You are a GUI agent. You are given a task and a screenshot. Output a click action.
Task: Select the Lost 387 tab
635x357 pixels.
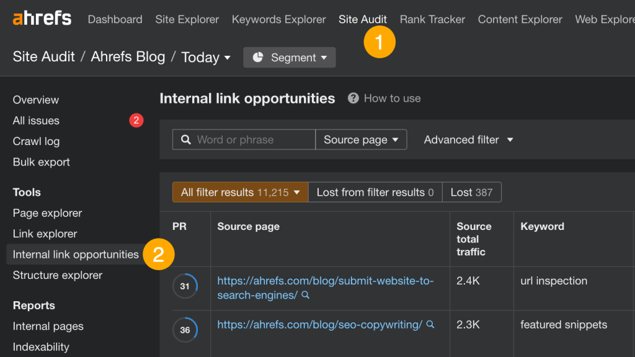(471, 192)
